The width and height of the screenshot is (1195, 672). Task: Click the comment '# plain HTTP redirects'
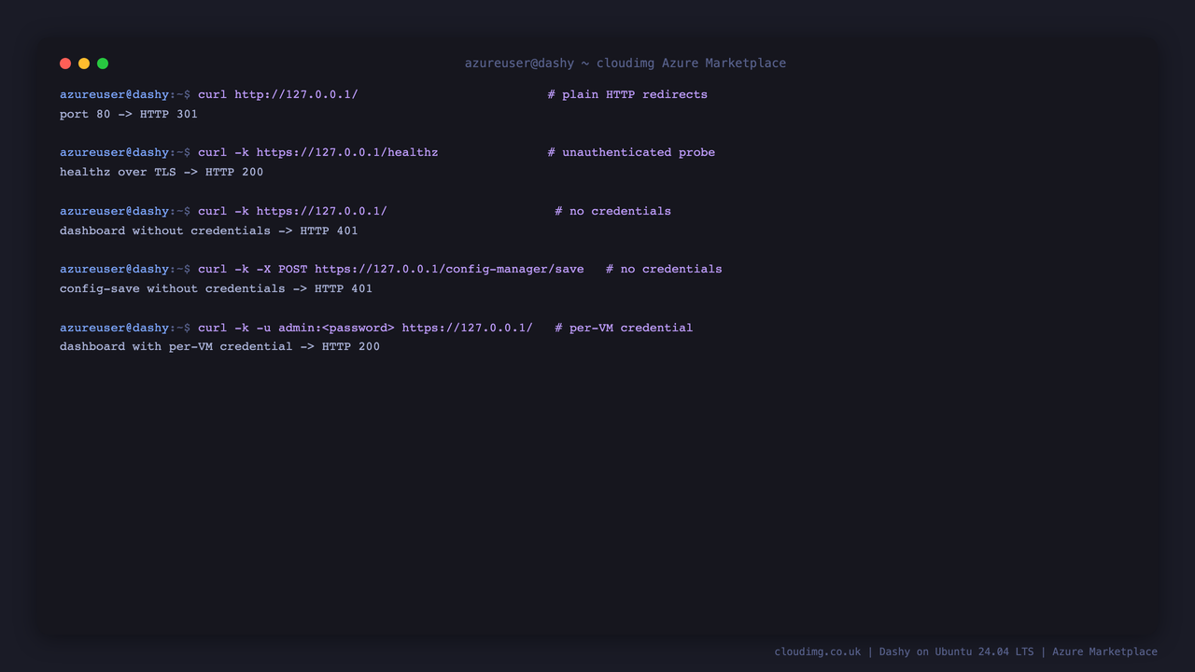pyautogui.click(x=627, y=94)
